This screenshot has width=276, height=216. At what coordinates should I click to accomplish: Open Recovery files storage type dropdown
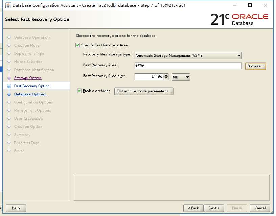[188, 55]
